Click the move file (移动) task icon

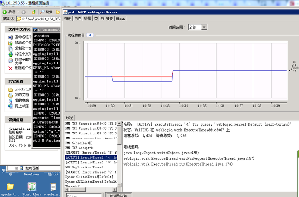pyautogui.click(x=11, y=43)
